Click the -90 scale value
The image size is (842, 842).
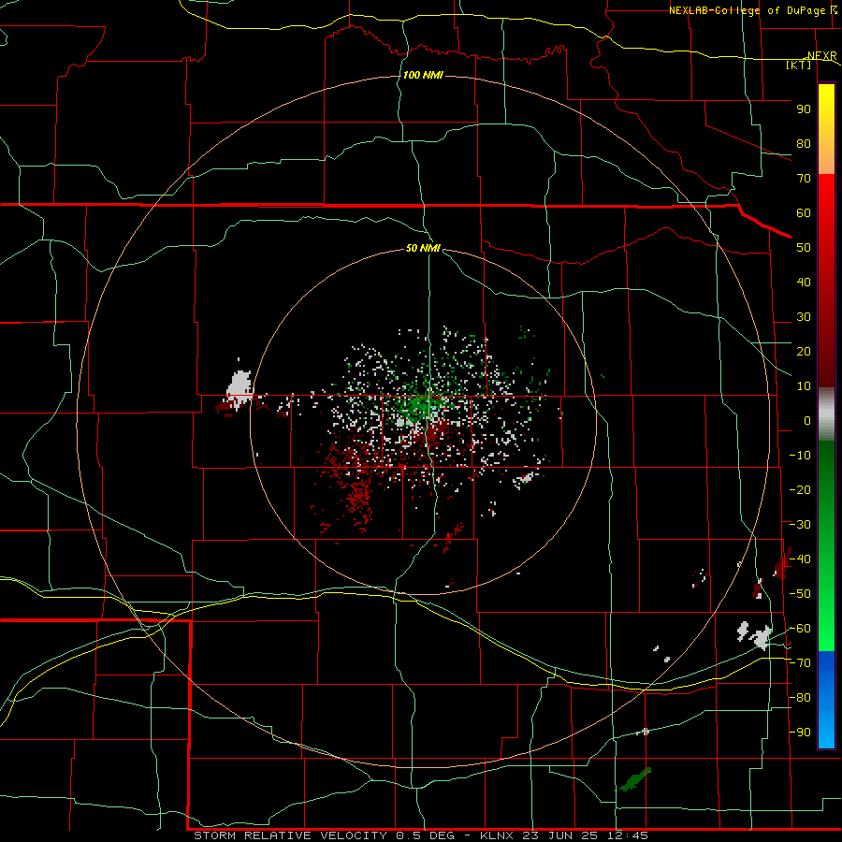click(800, 733)
